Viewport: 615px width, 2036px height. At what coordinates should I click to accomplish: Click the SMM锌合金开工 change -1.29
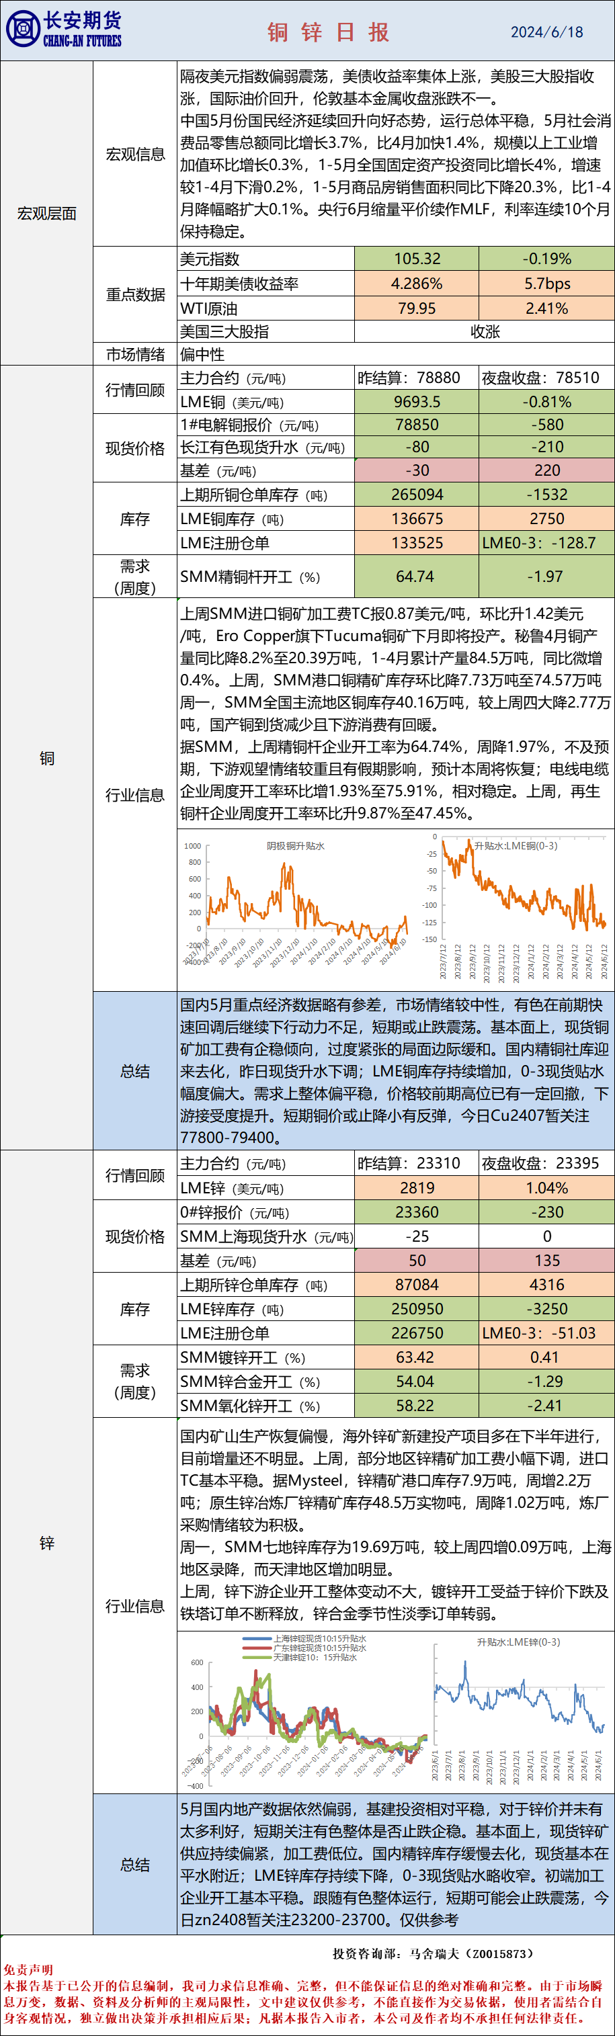click(546, 1382)
